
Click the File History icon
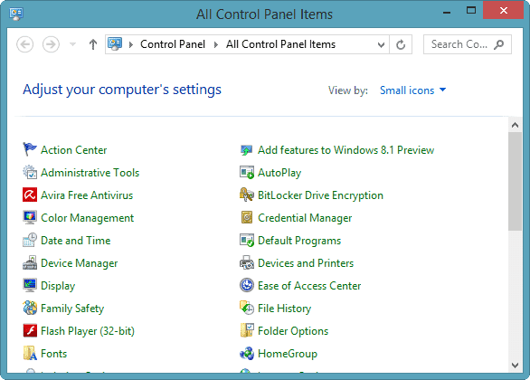(x=247, y=309)
